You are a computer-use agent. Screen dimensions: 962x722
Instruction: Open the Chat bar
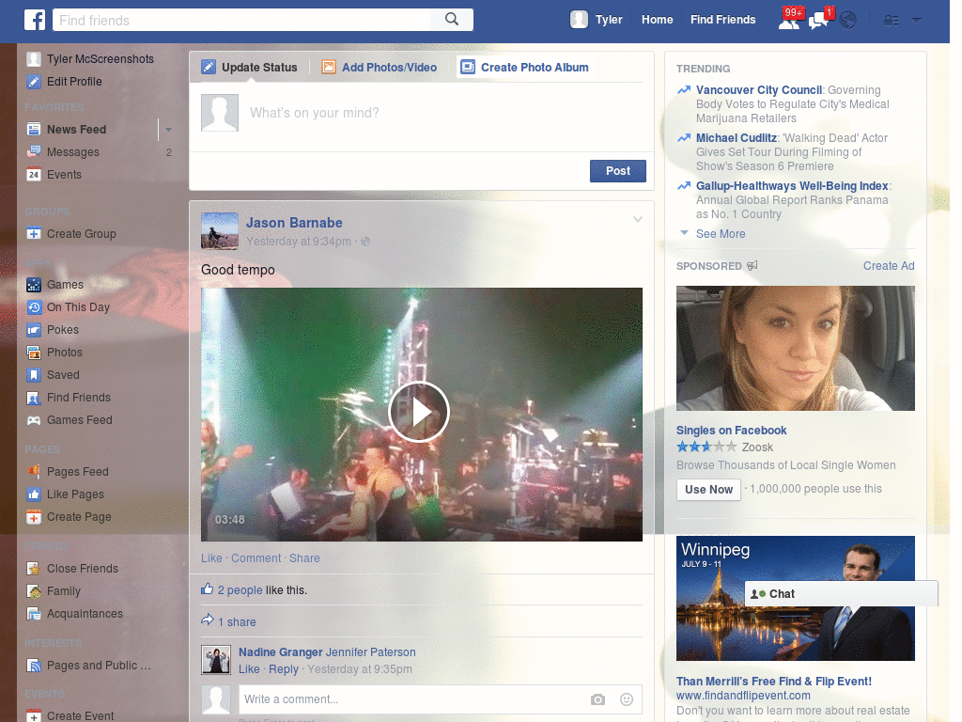tap(842, 594)
